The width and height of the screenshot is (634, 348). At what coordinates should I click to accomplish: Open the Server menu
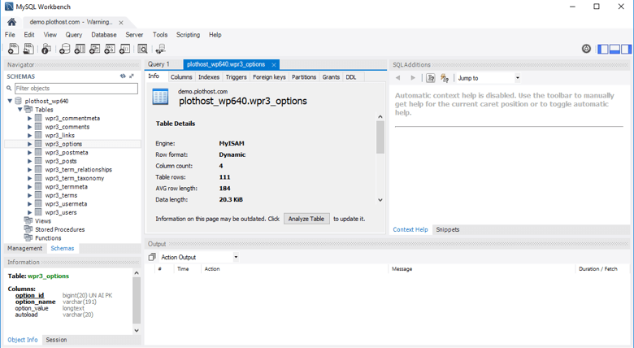(134, 35)
